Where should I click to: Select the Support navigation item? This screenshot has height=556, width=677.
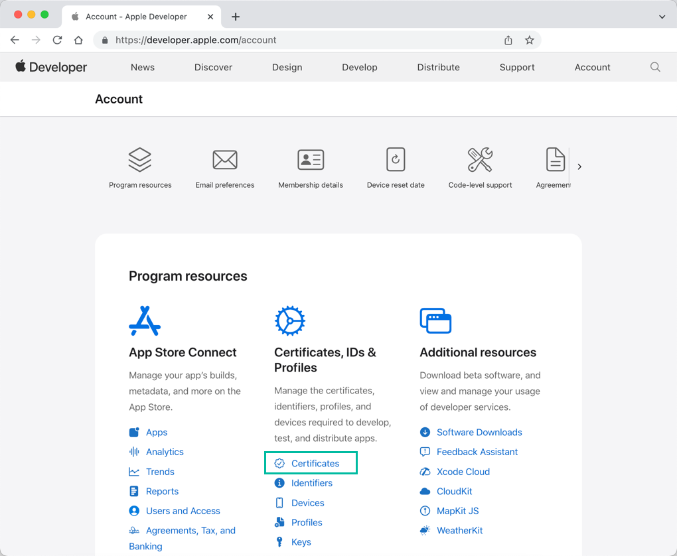click(x=517, y=67)
